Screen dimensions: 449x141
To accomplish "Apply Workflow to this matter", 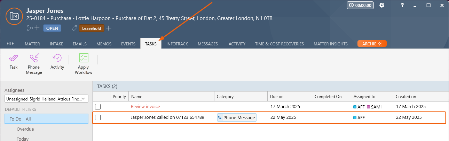I will 84,64.
